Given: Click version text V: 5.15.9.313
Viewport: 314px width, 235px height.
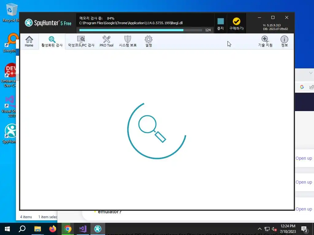Looking at the screenshot, I should pyautogui.click(x=272, y=25).
